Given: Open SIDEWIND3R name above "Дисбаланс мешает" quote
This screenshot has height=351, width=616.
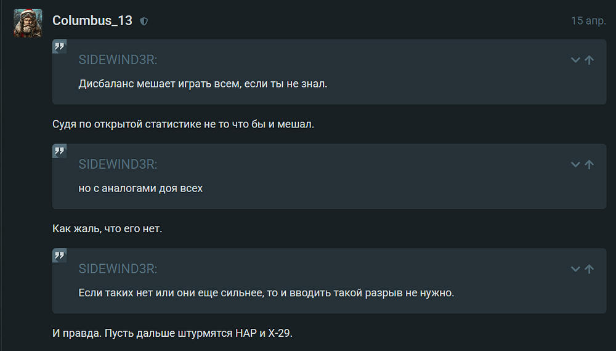Looking at the screenshot, I should [118, 60].
